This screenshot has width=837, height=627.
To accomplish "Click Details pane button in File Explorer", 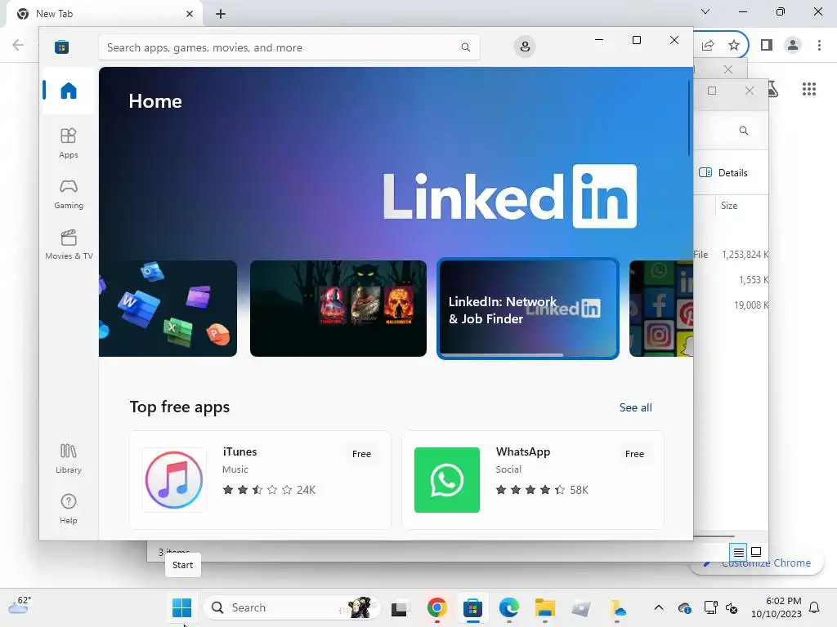I will click(x=723, y=173).
